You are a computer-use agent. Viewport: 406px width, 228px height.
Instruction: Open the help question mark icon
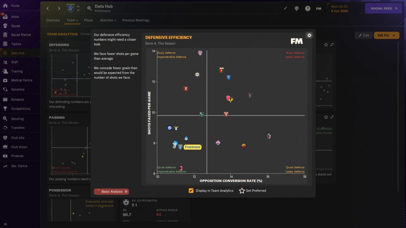308,9
